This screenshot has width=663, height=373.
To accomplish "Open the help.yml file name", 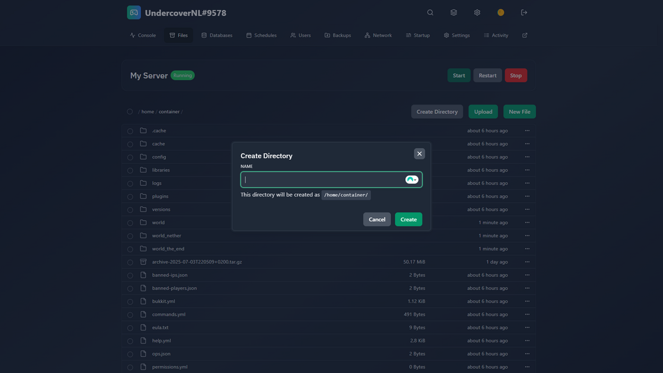I will [x=162, y=341].
